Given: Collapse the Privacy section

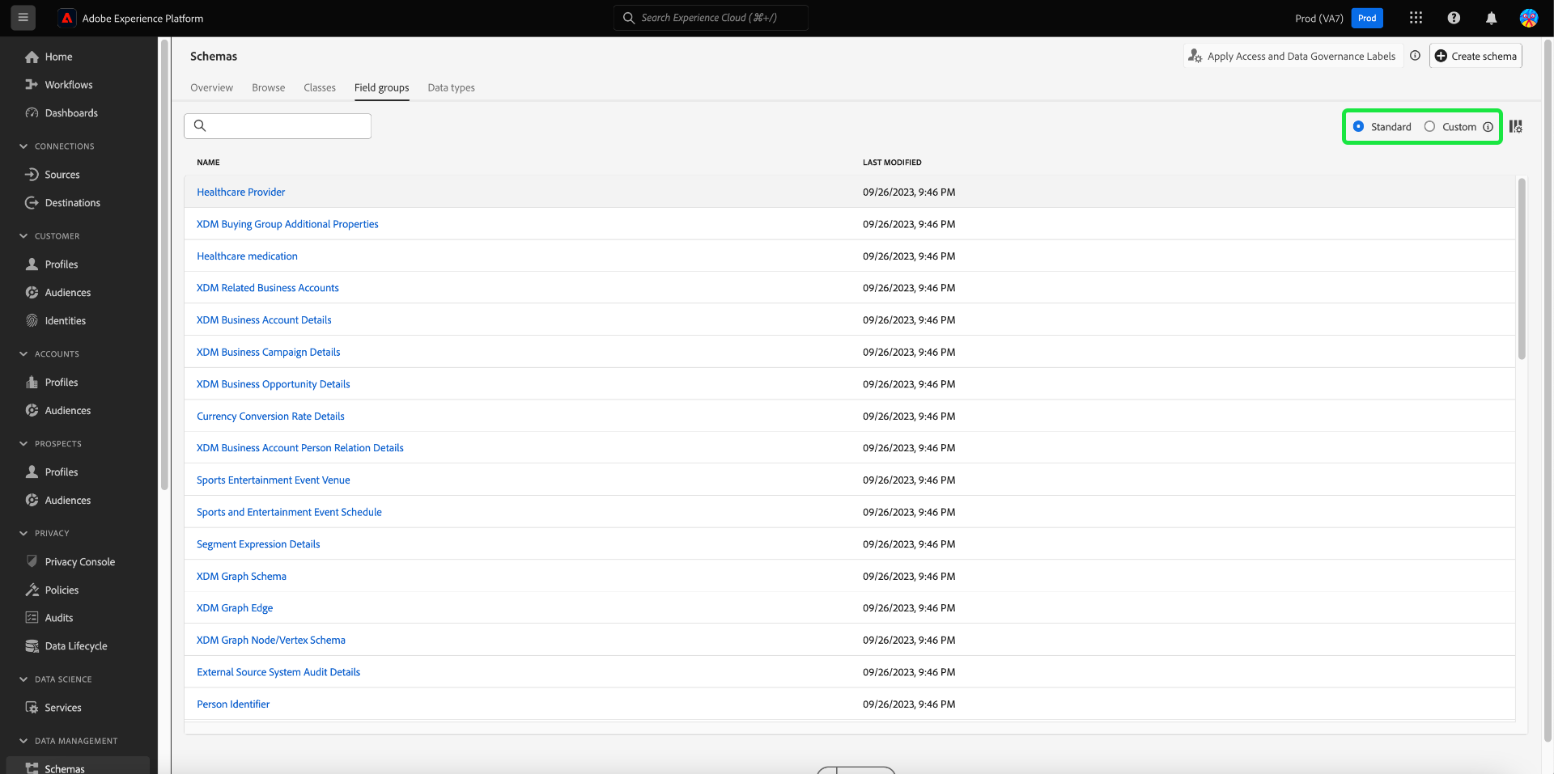Looking at the screenshot, I should (23, 534).
